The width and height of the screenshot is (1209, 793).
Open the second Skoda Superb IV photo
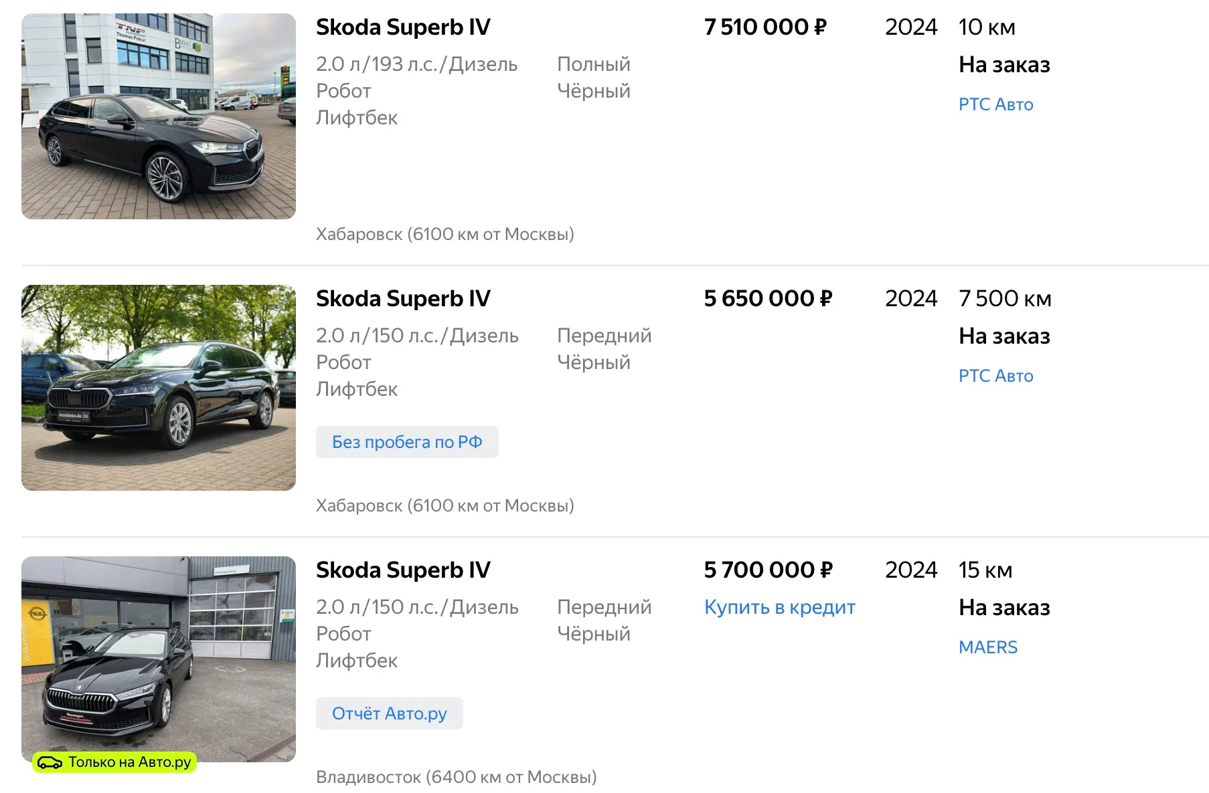coord(159,388)
